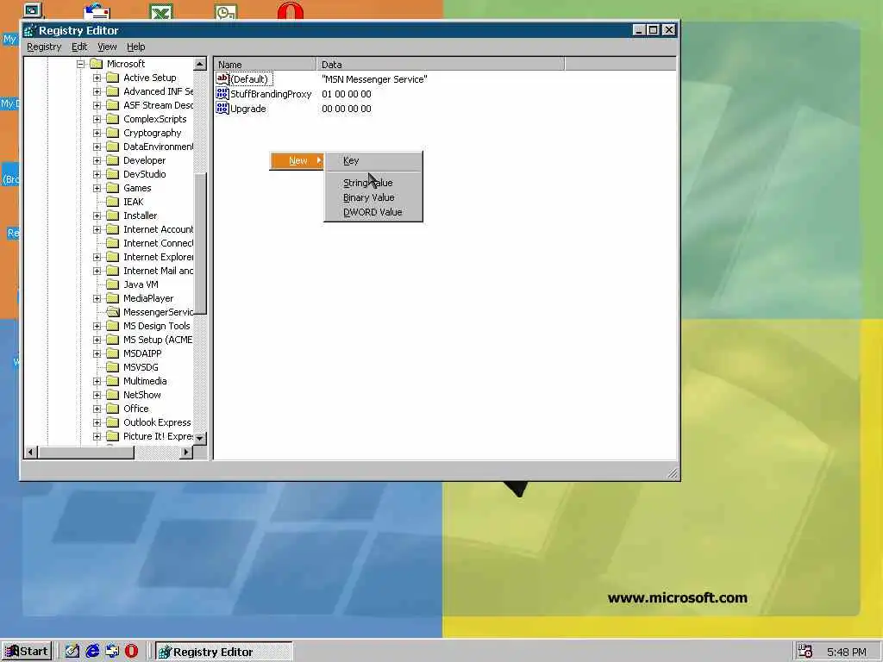Click the Active Setup folder icon
Image resolution: width=883 pixels, height=662 pixels.
click(x=113, y=78)
